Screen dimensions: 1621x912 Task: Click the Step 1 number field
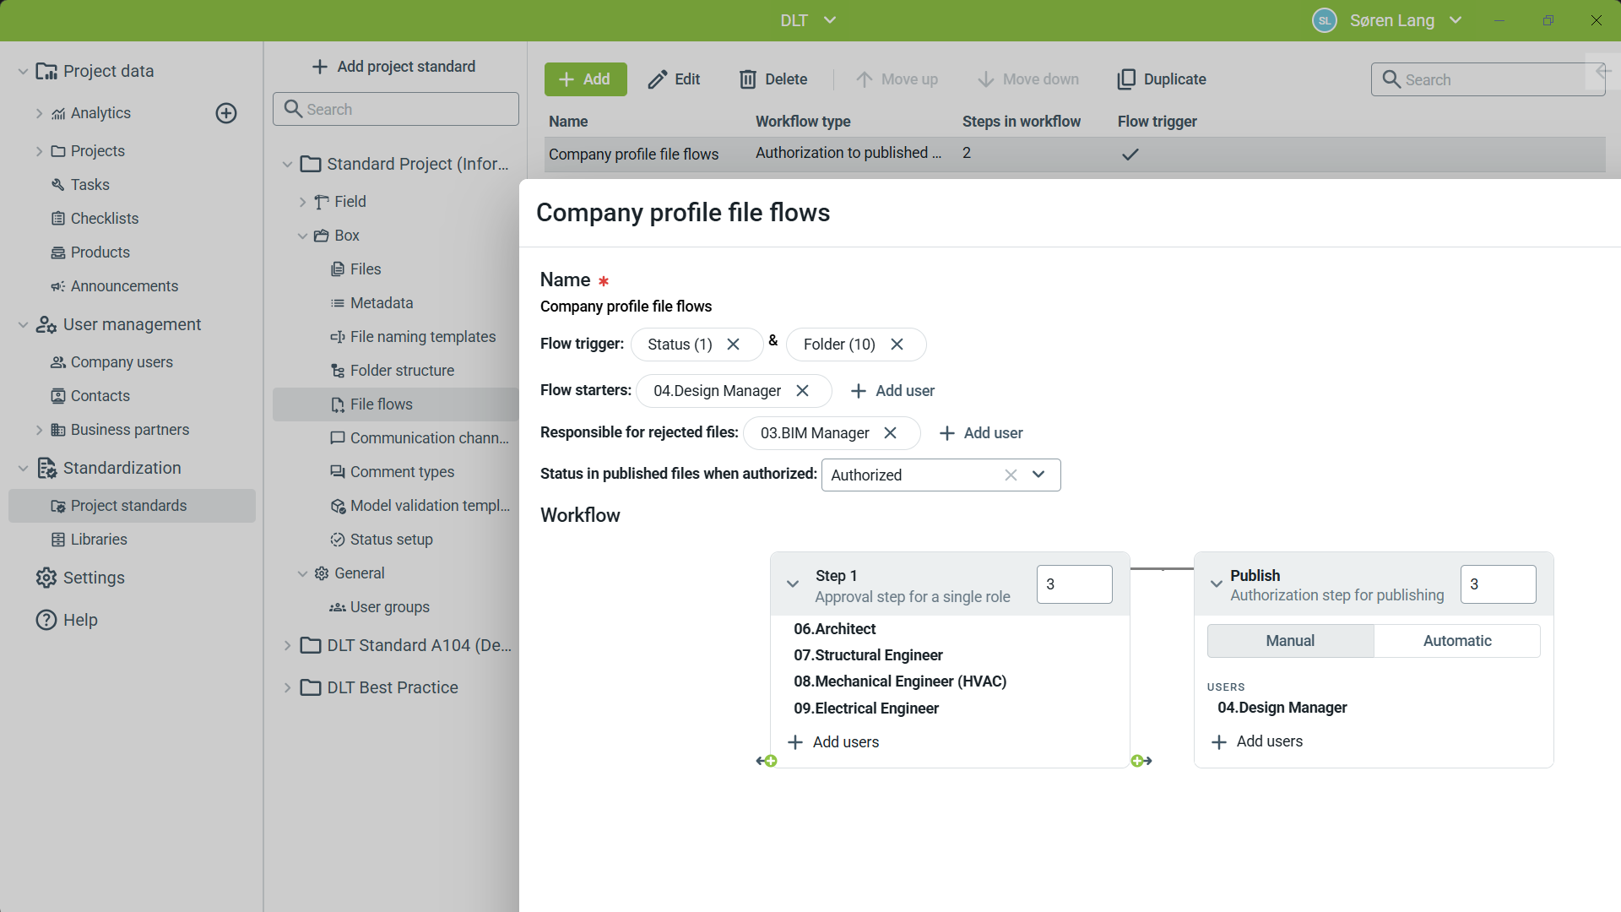pyautogui.click(x=1074, y=584)
